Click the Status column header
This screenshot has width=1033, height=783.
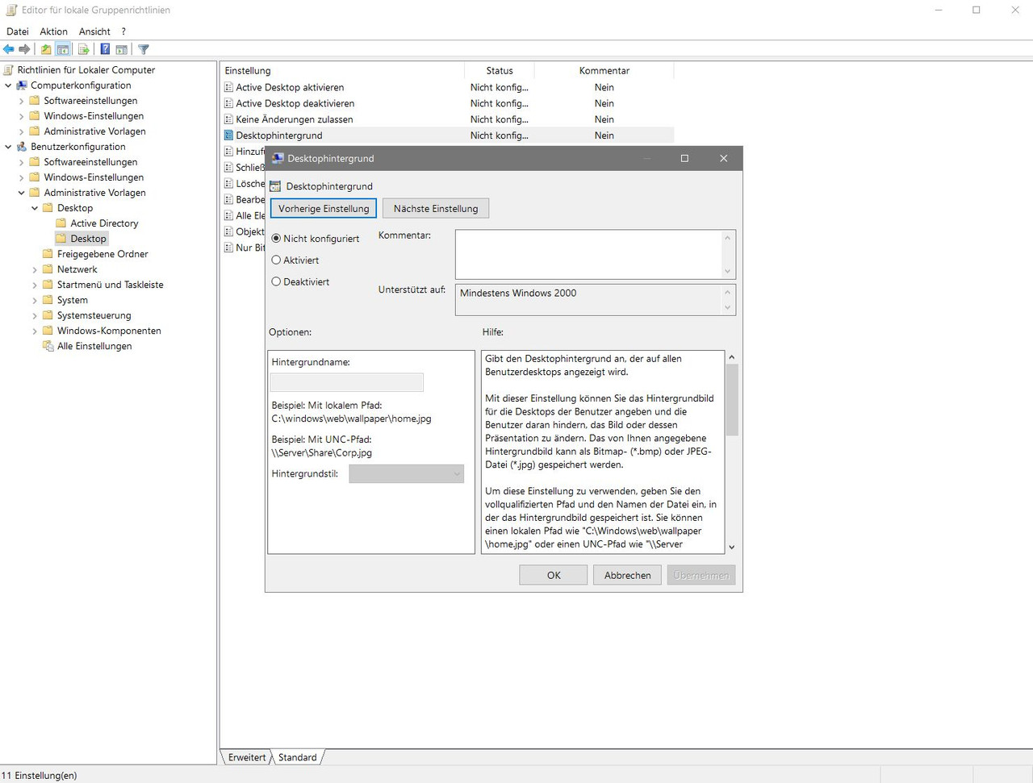click(500, 71)
